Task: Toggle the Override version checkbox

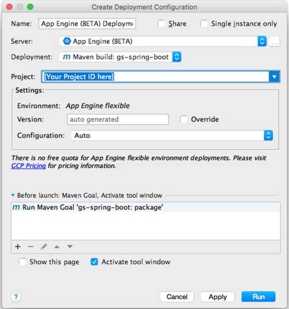Action: (x=184, y=119)
